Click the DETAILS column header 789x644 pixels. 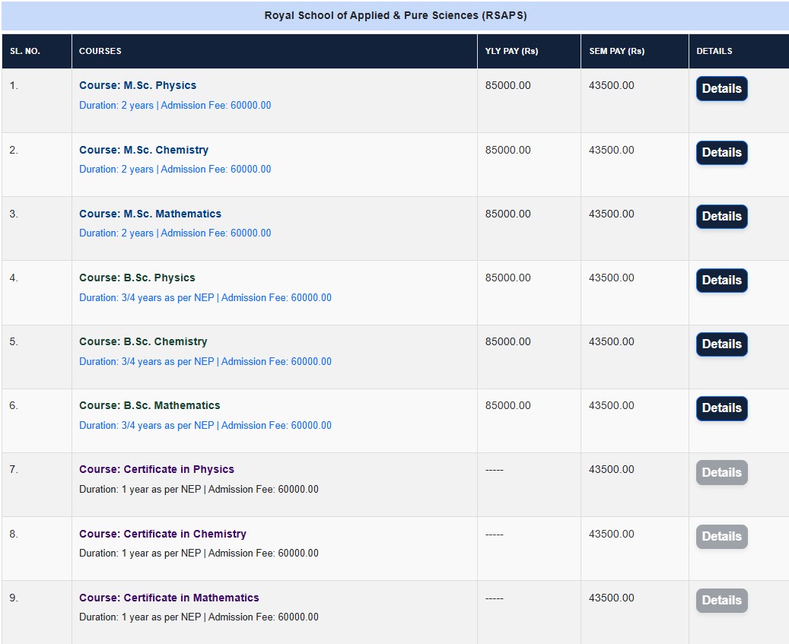[x=714, y=52]
